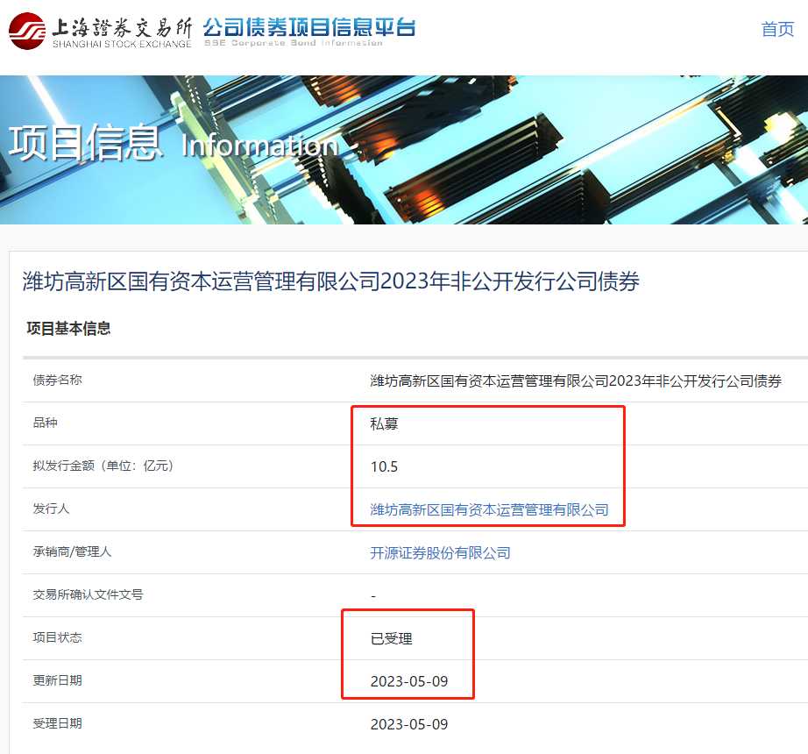Screen dimensions: 808x754
Task: Click the 项目信息 Information banner title
Action: pos(174,143)
